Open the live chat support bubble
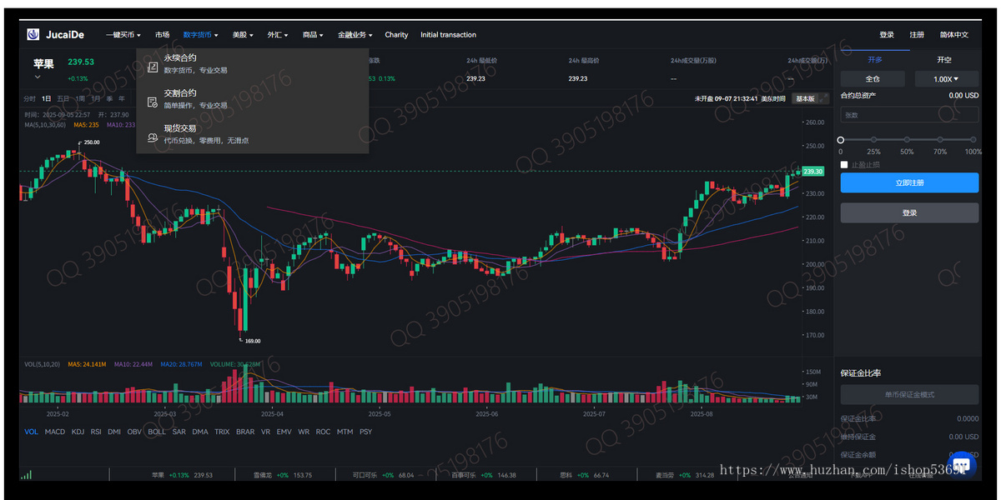 tap(960, 464)
